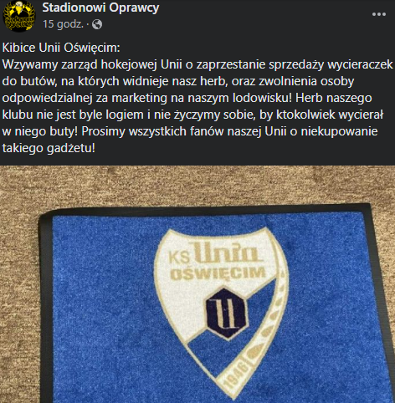Open the three-dot post options menu
395x403 pixels.
(379, 14)
